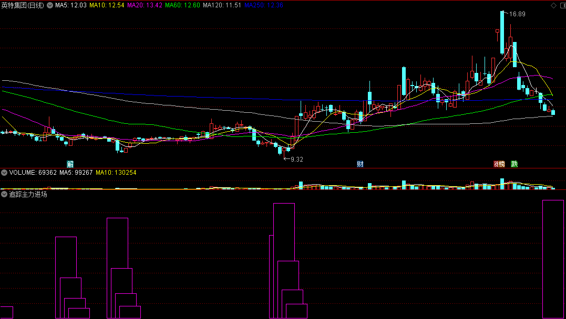566x319 pixels.
Task: Select the 英特集团(日线) chart title
Action: point(23,5)
